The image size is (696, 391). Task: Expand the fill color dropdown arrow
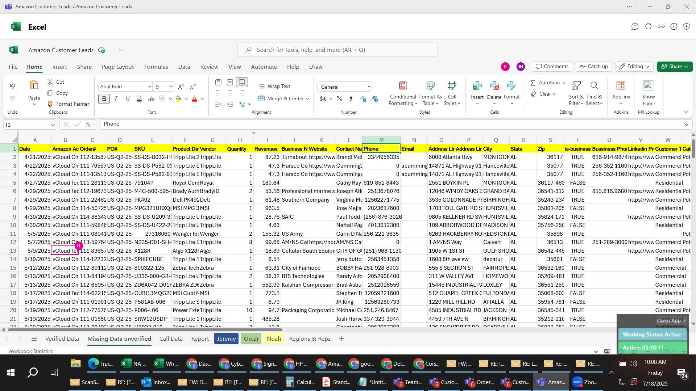[186, 98]
